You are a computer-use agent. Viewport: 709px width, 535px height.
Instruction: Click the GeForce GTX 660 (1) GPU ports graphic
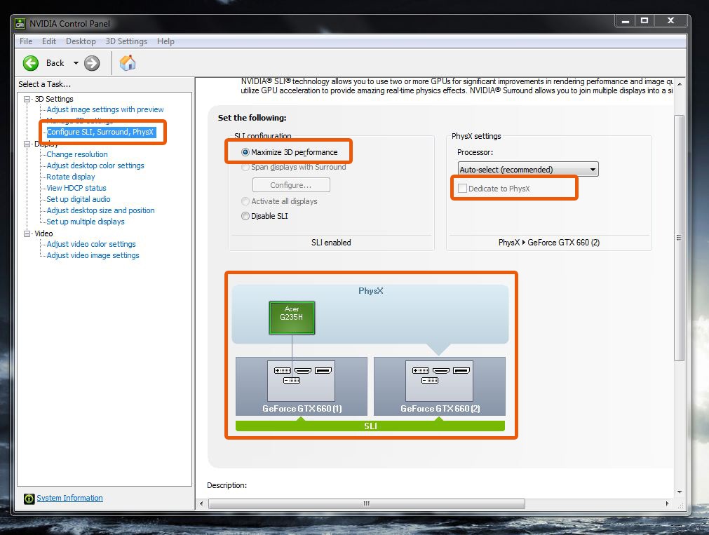pyautogui.click(x=301, y=381)
